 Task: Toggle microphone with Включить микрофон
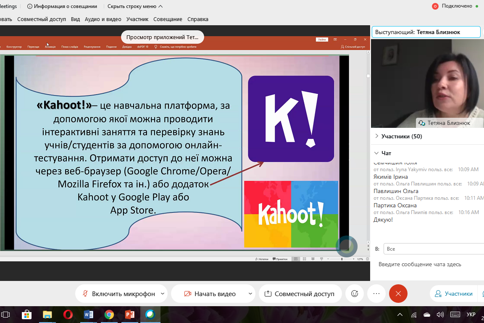[118, 294]
